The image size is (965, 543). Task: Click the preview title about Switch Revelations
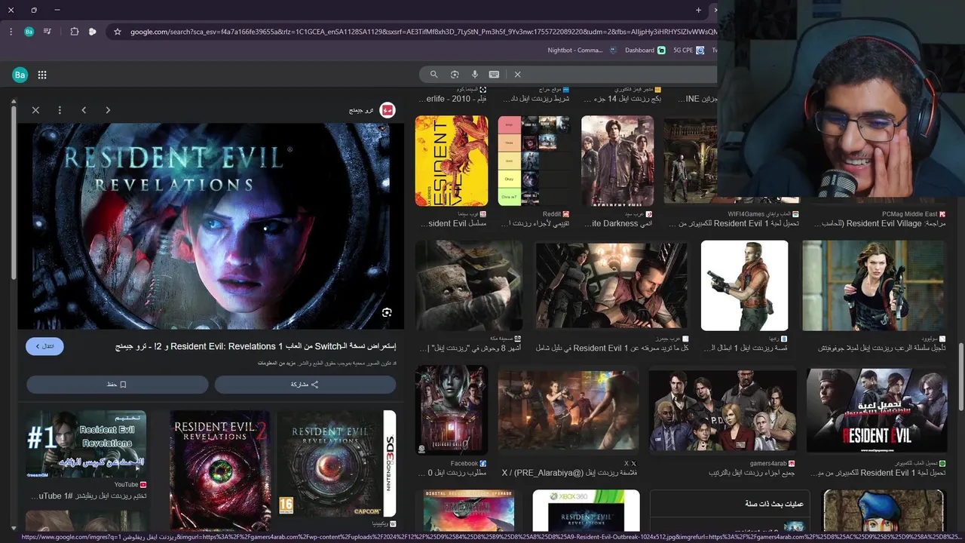coord(256,346)
